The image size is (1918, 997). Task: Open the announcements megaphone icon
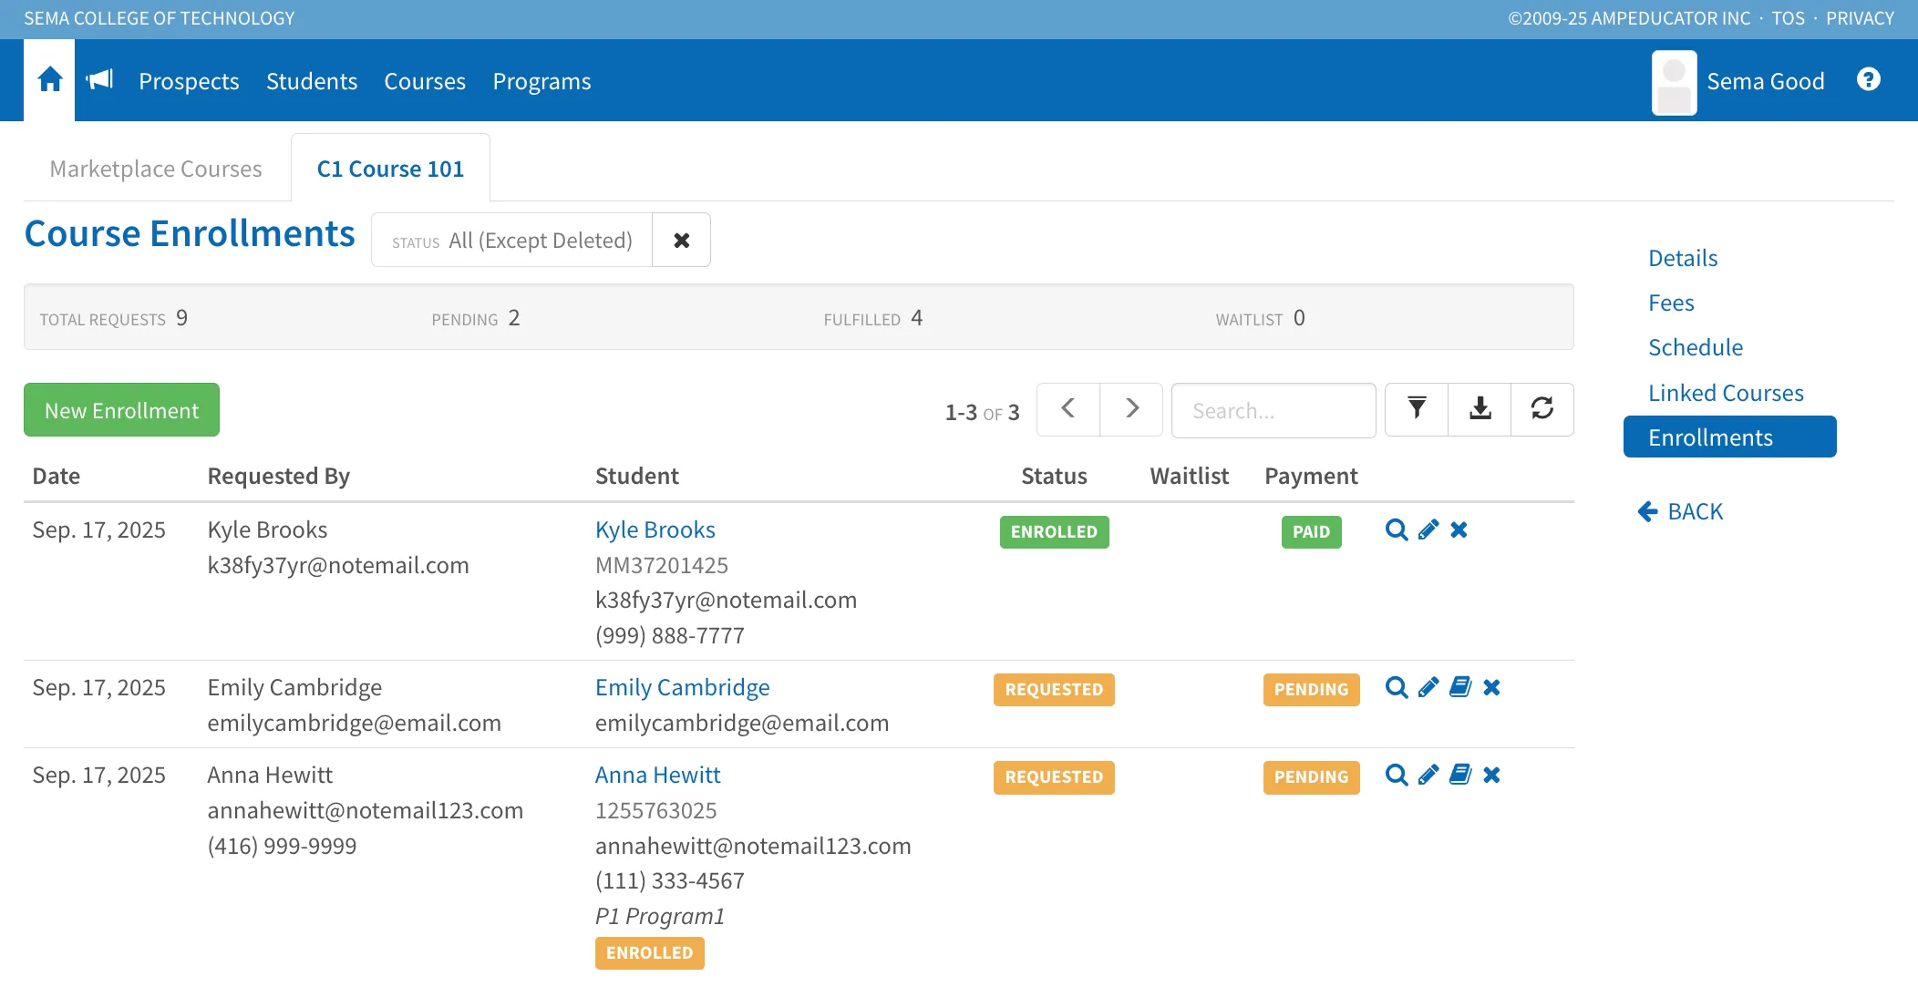(99, 80)
